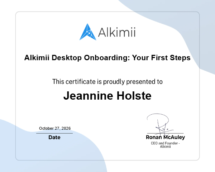Click the Alkimii triangle logo icon
This screenshot has width=215, height=172.
pos(88,32)
